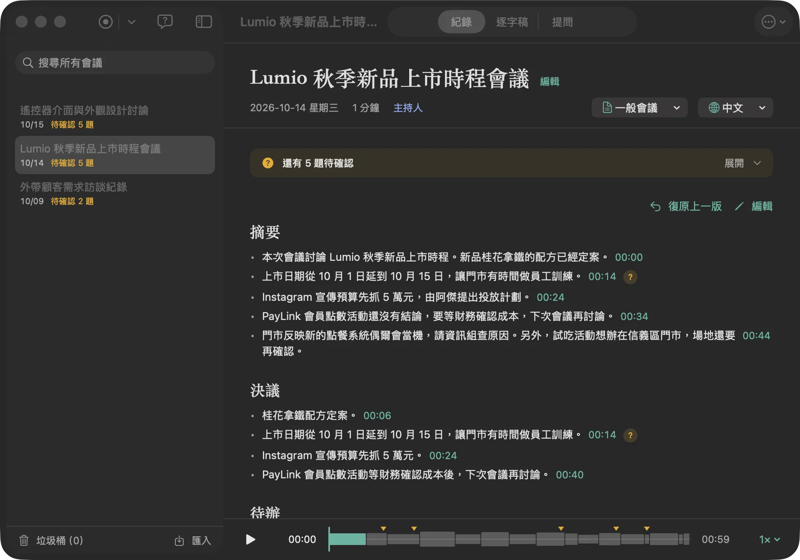Viewport: 800px width, 560px height.
Task: Open the 垃圾桶 (0) trash
Action: coord(51,540)
